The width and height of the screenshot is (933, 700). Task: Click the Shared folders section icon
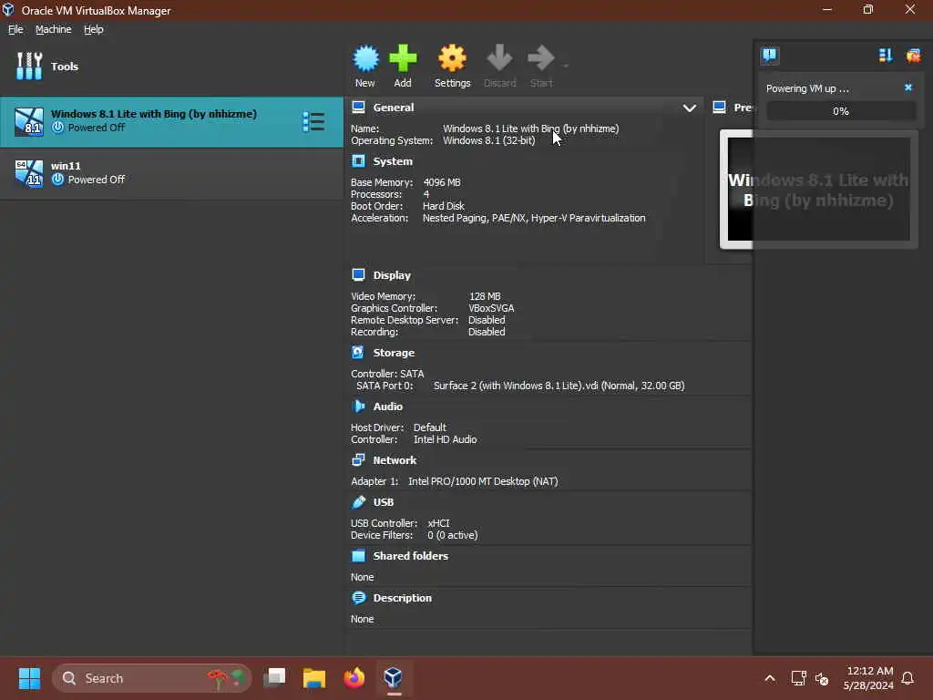point(358,556)
